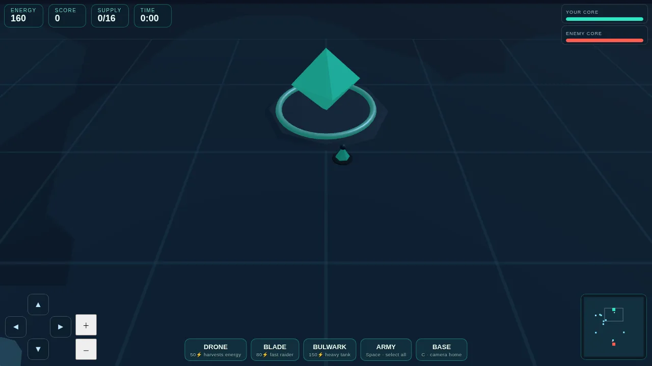Click the Time display showing 0:00
The height and width of the screenshot is (366, 652).
click(153, 16)
